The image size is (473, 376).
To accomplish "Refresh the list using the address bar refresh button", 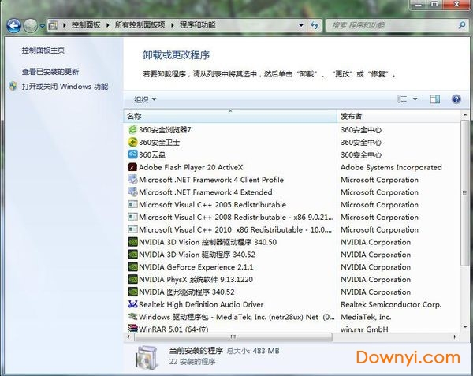I will (315, 25).
